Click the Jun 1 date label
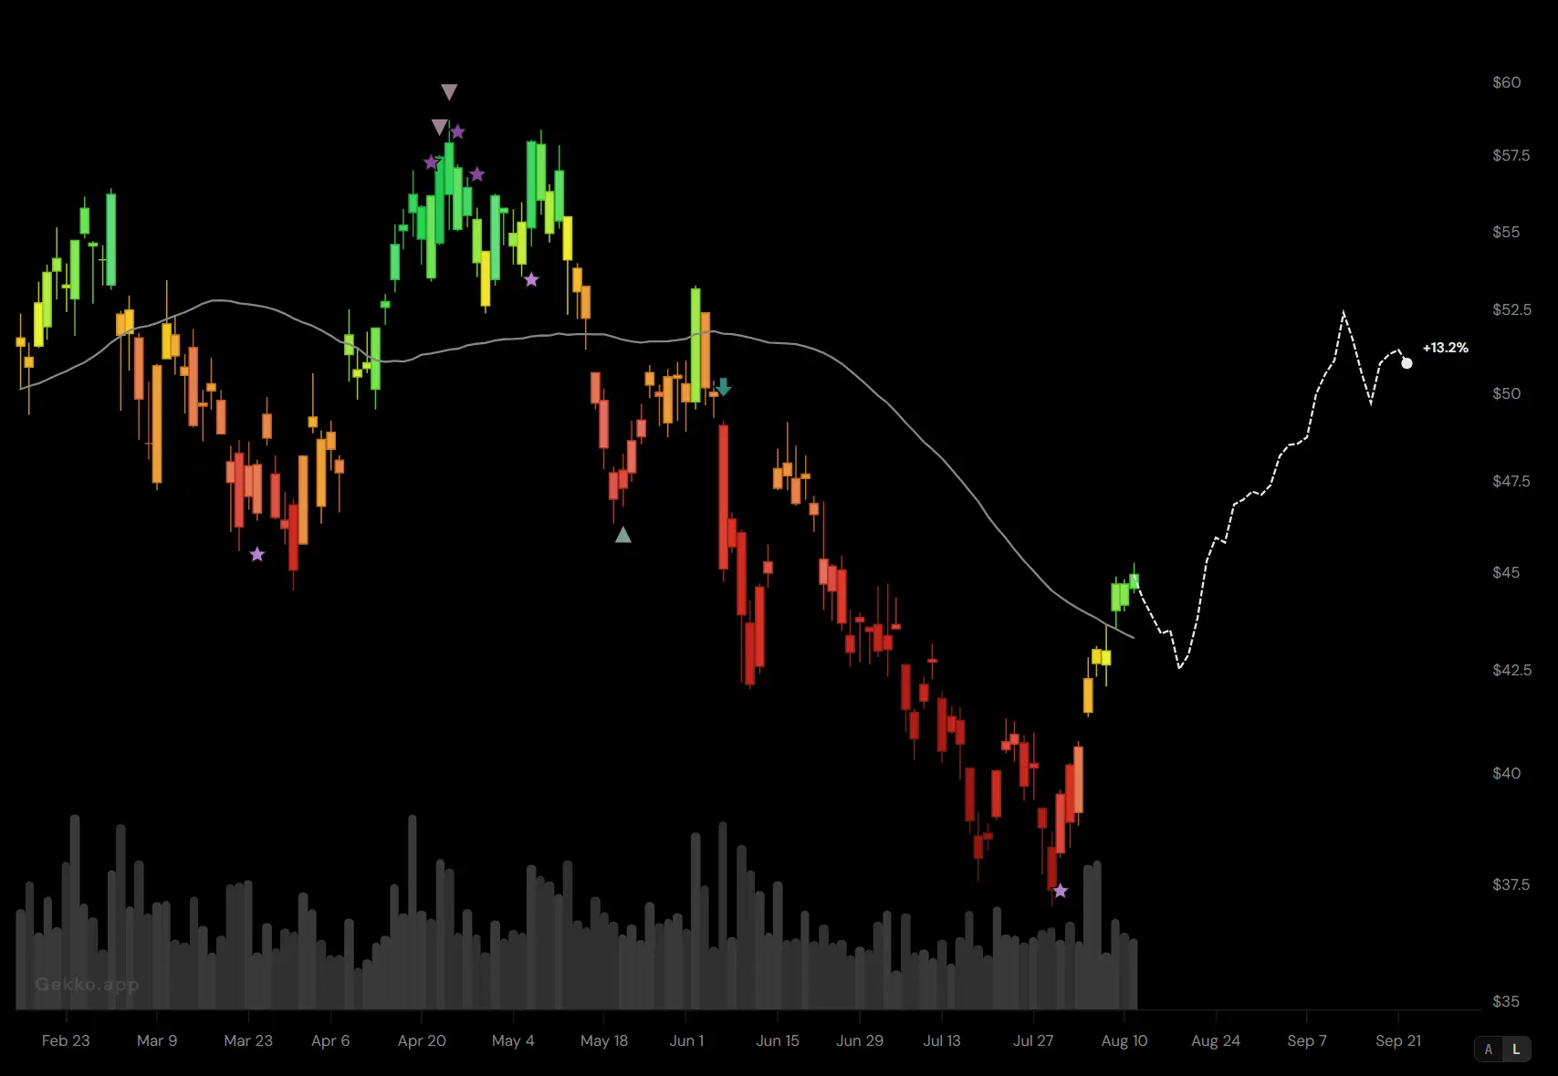This screenshot has width=1558, height=1076. pos(686,1040)
